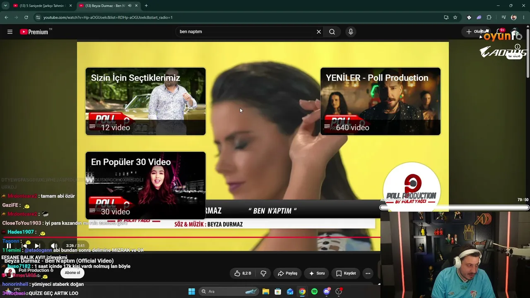The image size is (530, 298).
Task: Pause the video
Action: [9, 246]
